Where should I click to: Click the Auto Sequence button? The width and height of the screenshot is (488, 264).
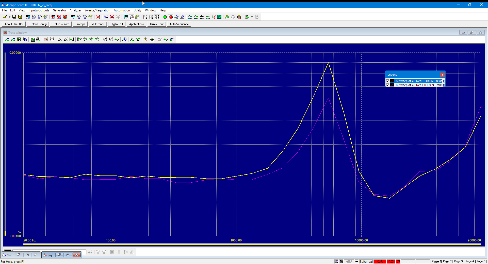(x=179, y=24)
